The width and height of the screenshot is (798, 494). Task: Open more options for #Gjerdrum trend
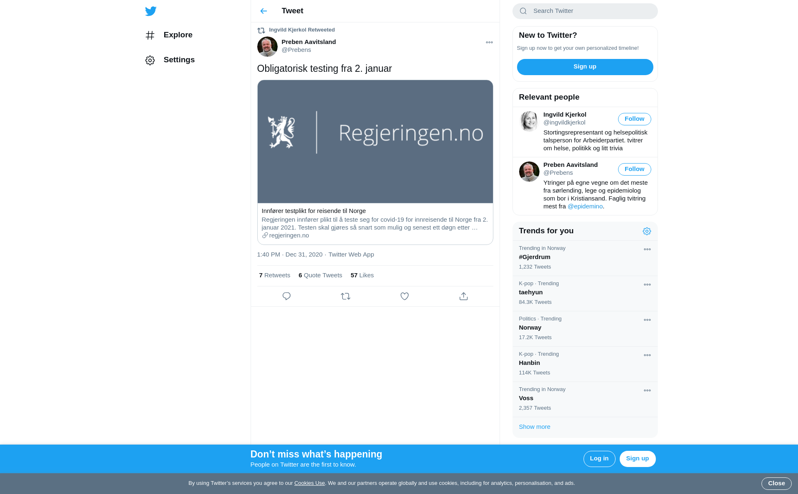tap(647, 249)
